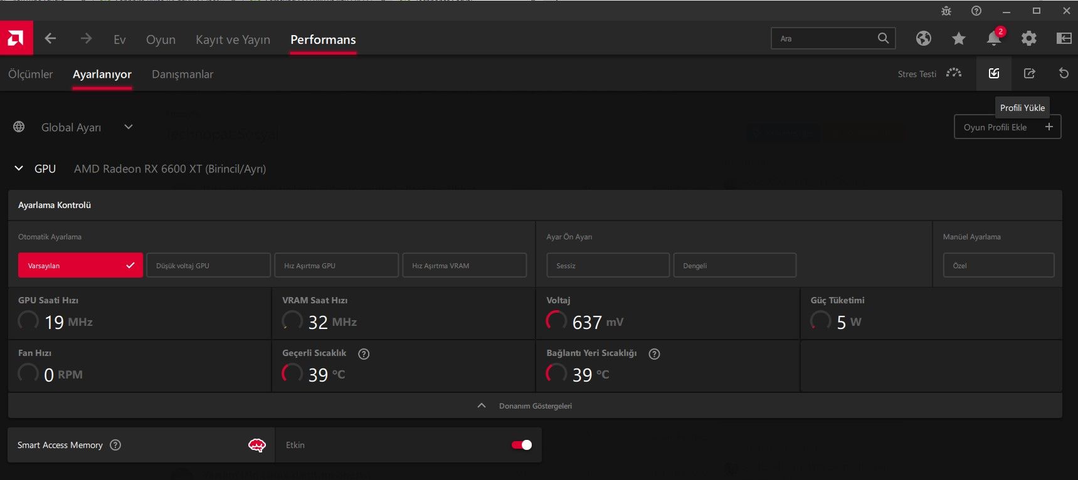This screenshot has width=1078, height=480.
Task: Open the web browser globe icon
Action: pyautogui.click(x=923, y=38)
